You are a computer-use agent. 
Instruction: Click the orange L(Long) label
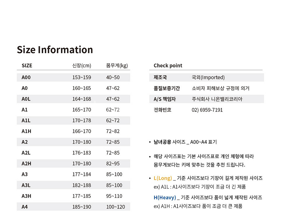pos(163,178)
